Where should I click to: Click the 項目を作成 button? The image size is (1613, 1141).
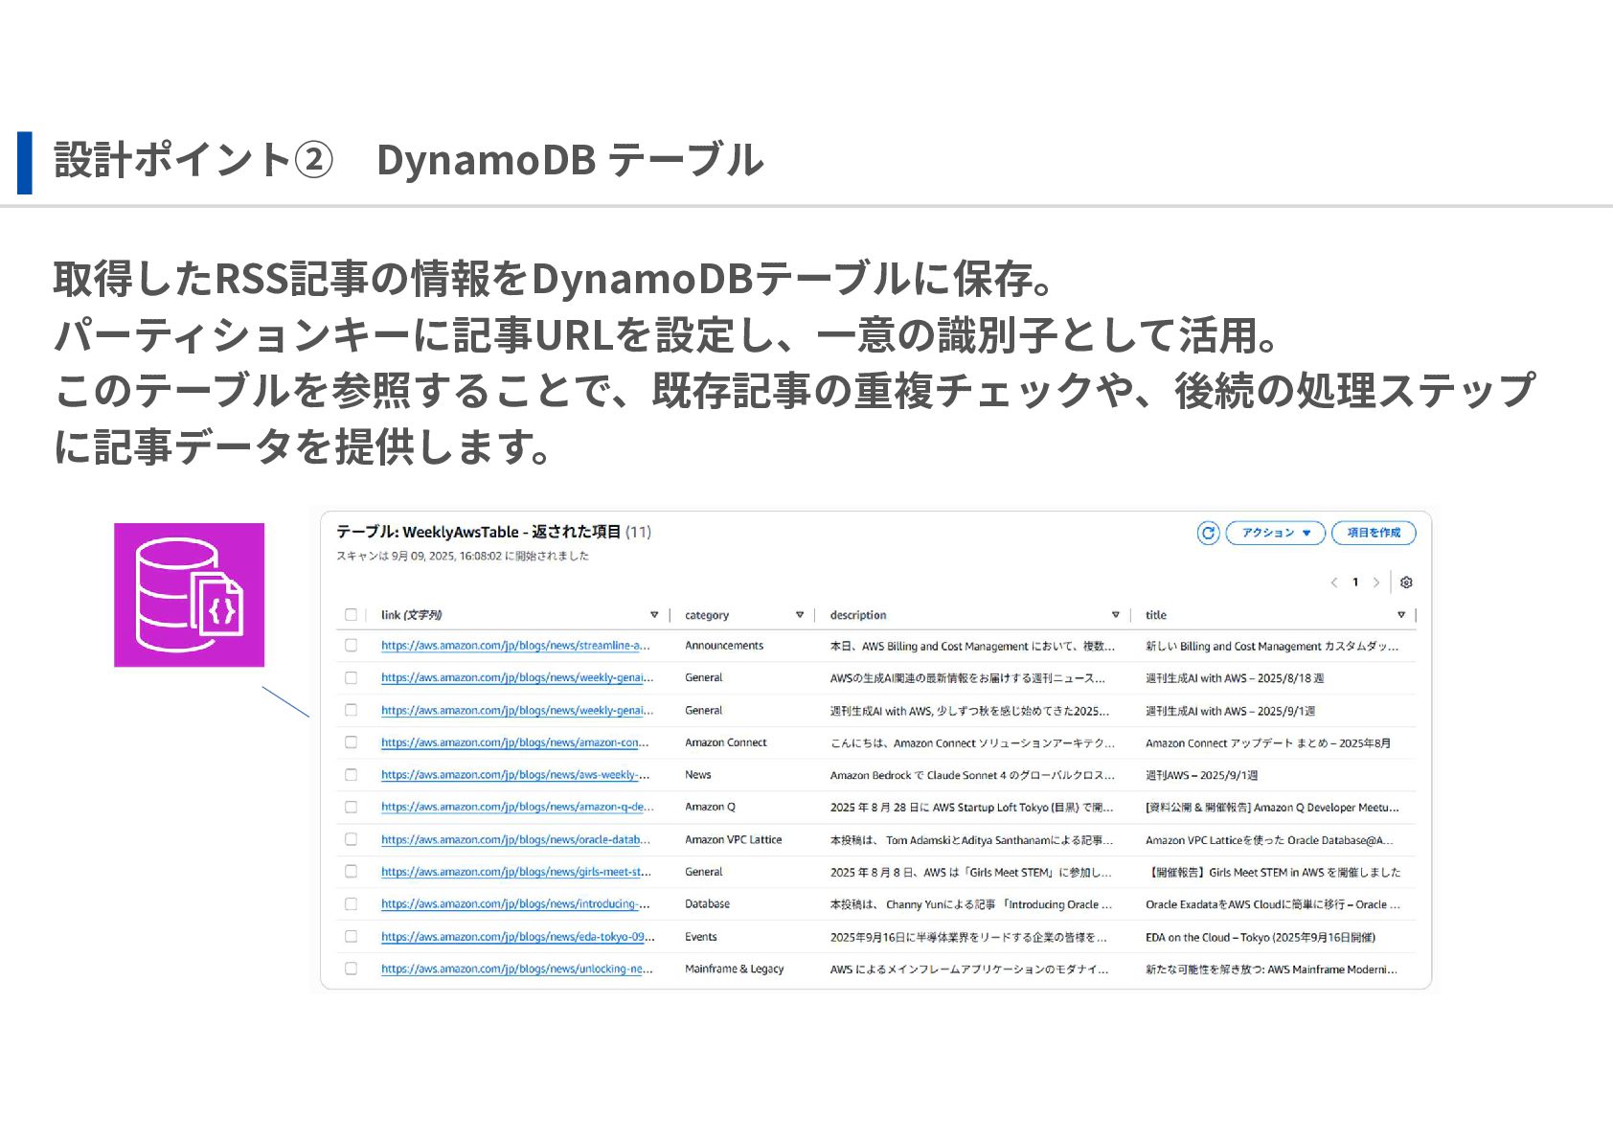(1374, 533)
